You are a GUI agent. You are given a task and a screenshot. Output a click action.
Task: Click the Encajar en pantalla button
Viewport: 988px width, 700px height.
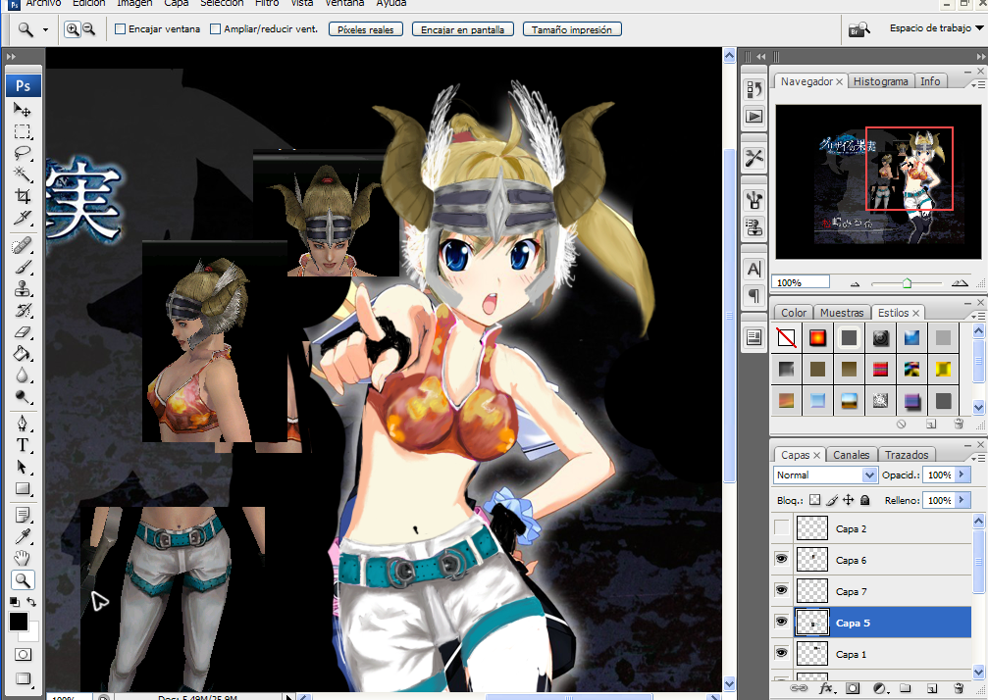click(462, 29)
